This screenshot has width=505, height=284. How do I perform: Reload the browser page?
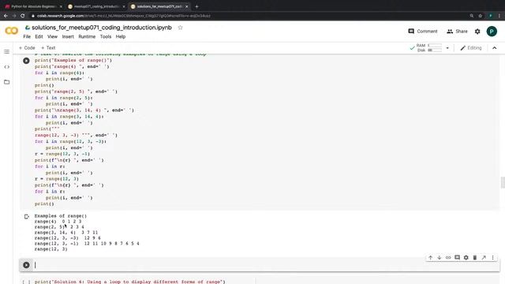[x=23, y=16]
